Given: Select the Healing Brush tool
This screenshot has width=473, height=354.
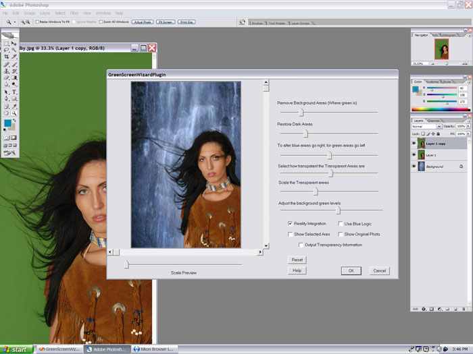Looking at the screenshot, I should (6, 65).
